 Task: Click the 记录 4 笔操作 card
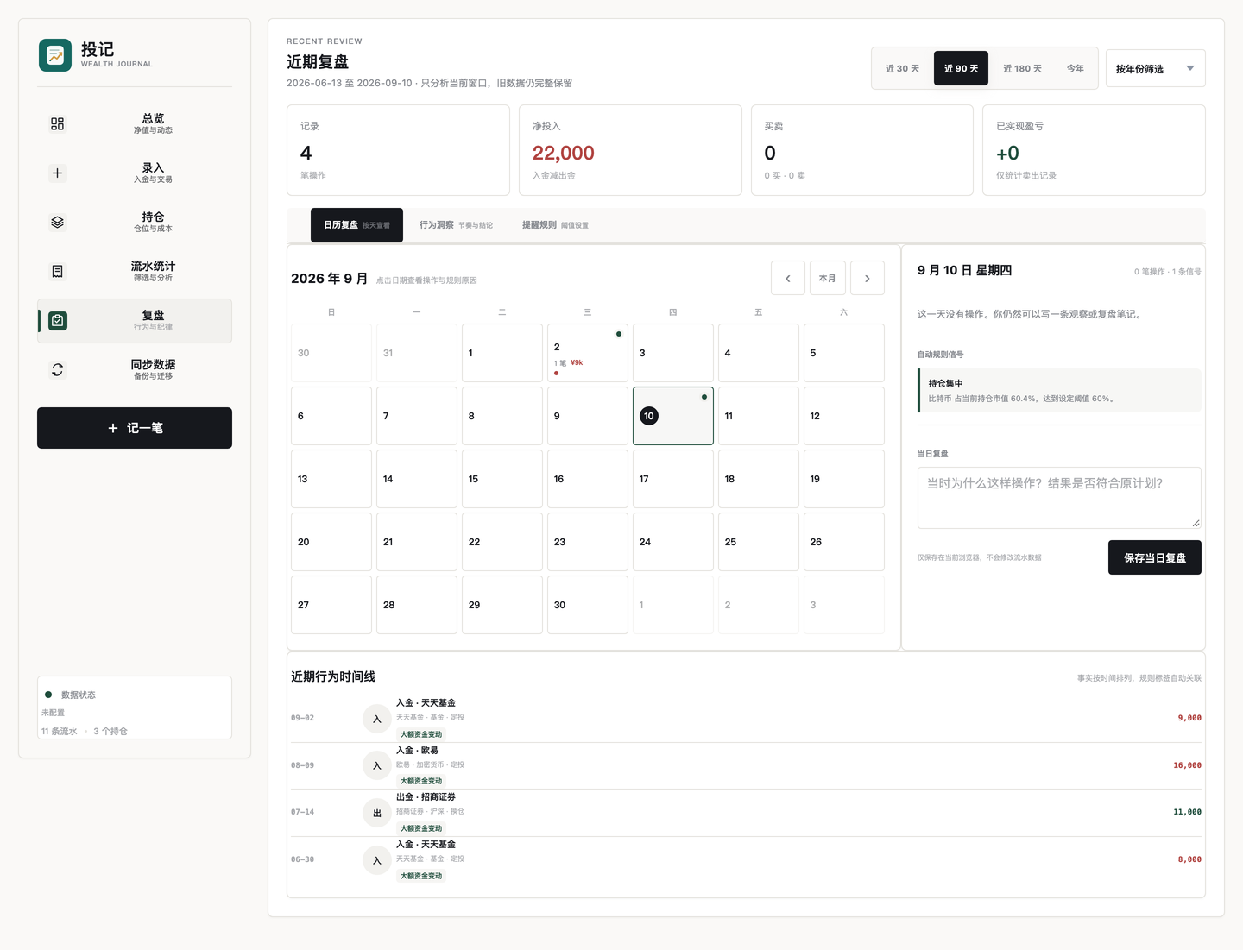pyautogui.click(x=398, y=150)
